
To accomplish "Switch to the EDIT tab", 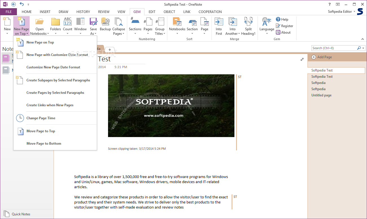I will point(152,12).
